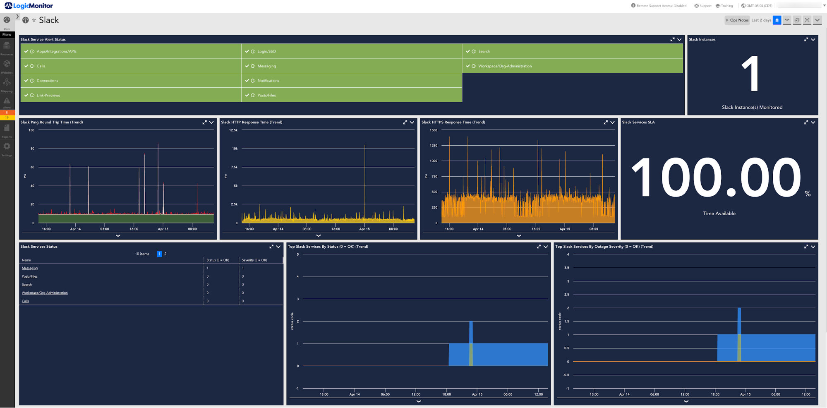Viewport: 827px width, 408px height.
Task: Open Slack Ping Round Trip Time menu chevron
Action: [x=211, y=122]
